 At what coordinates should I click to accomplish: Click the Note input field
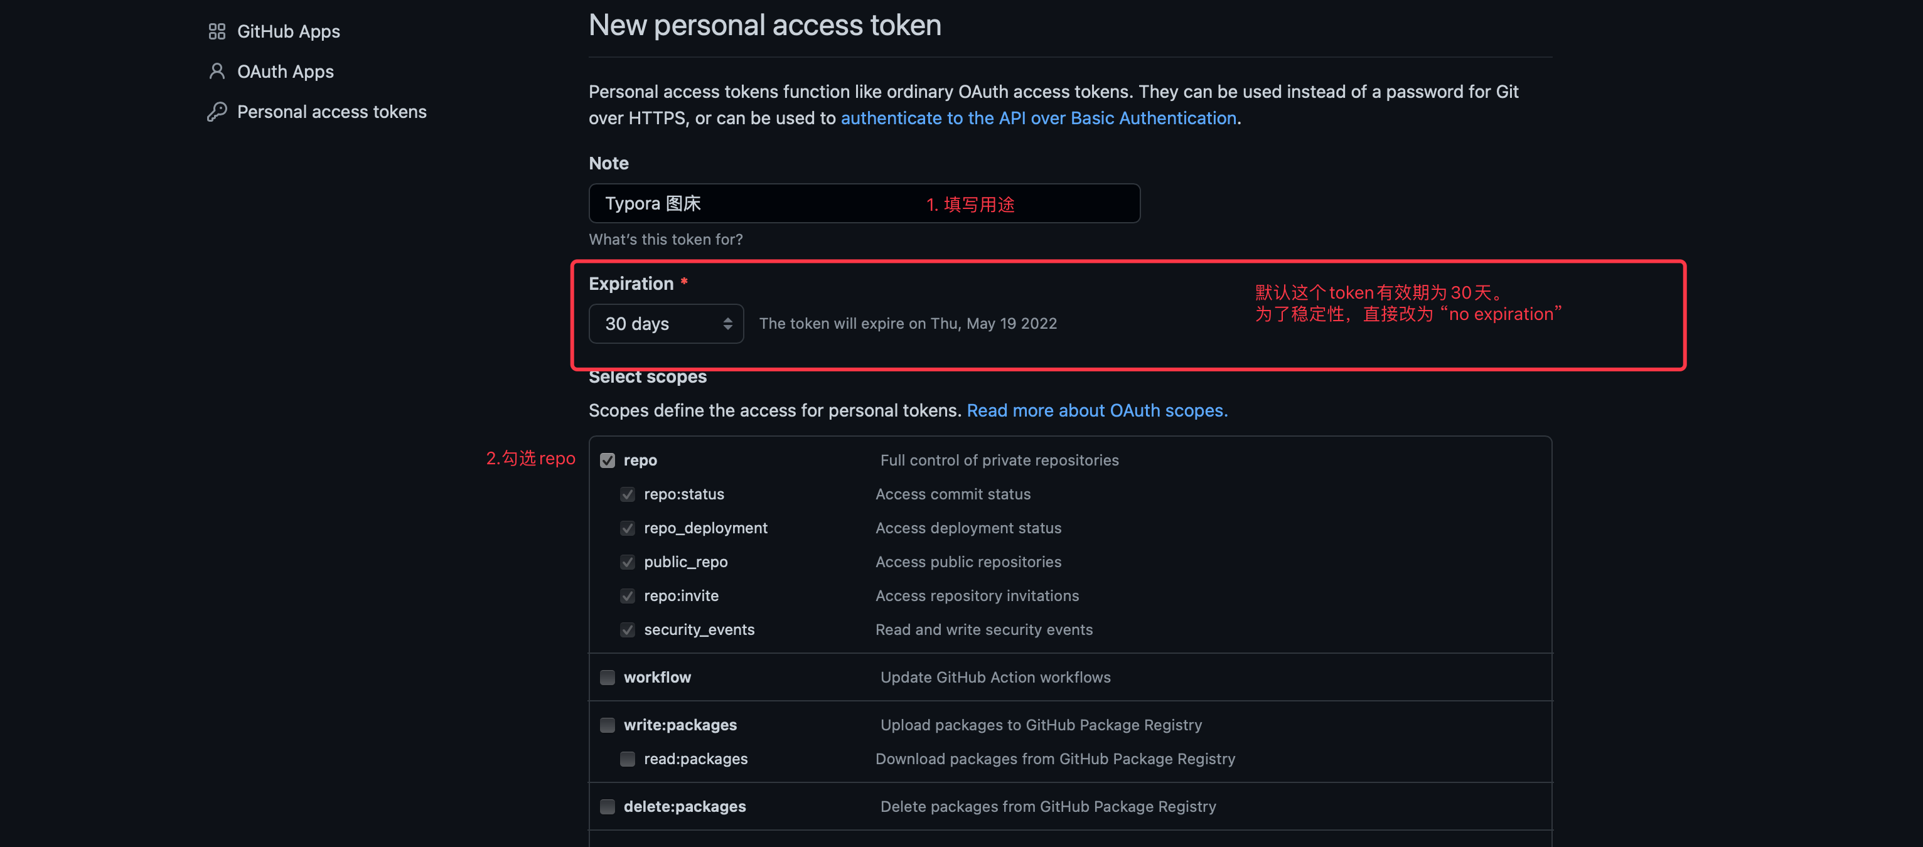click(864, 204)
